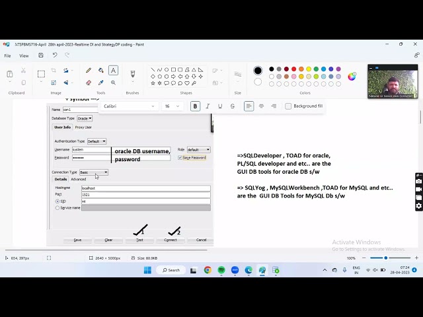Click the Save button in dialog image
The image size is (423, 317).
77,240
